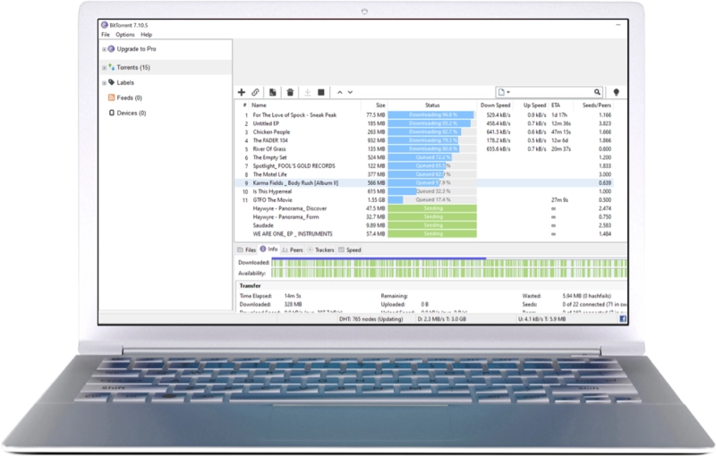Click the search input field
Screen dimensions: 716x456
tap(552, 92)
